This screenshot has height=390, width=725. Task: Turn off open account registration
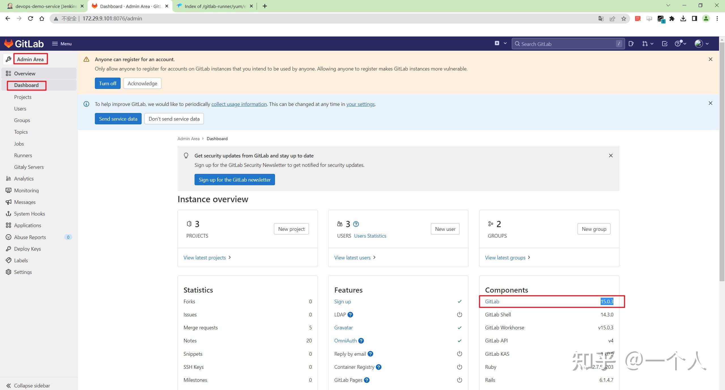[x=108, y=83]
